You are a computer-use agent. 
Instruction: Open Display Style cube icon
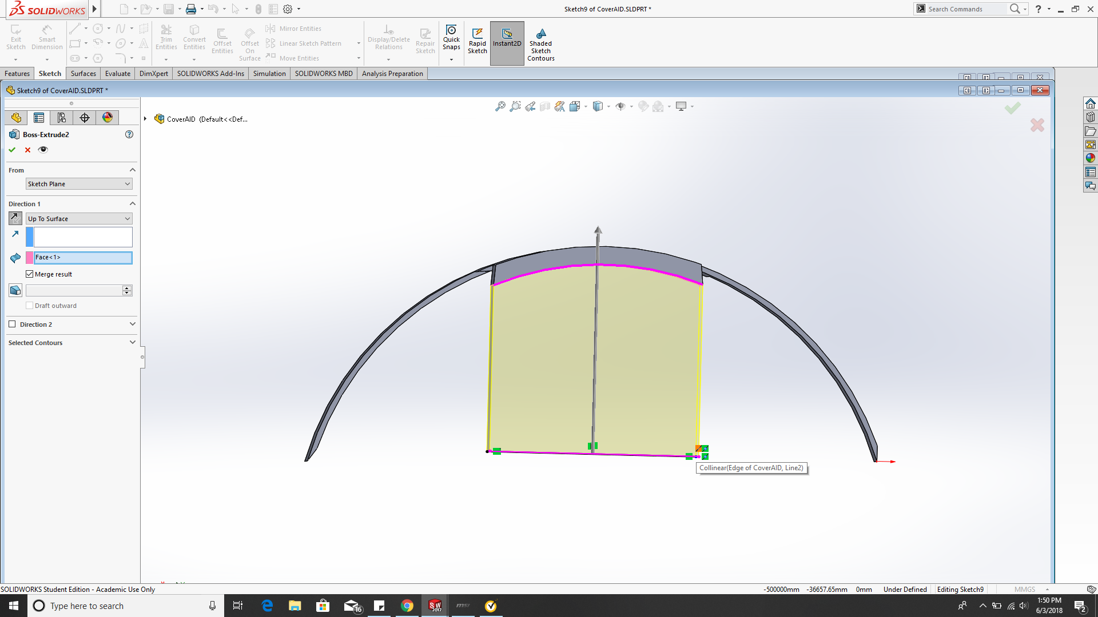[598, 106]
